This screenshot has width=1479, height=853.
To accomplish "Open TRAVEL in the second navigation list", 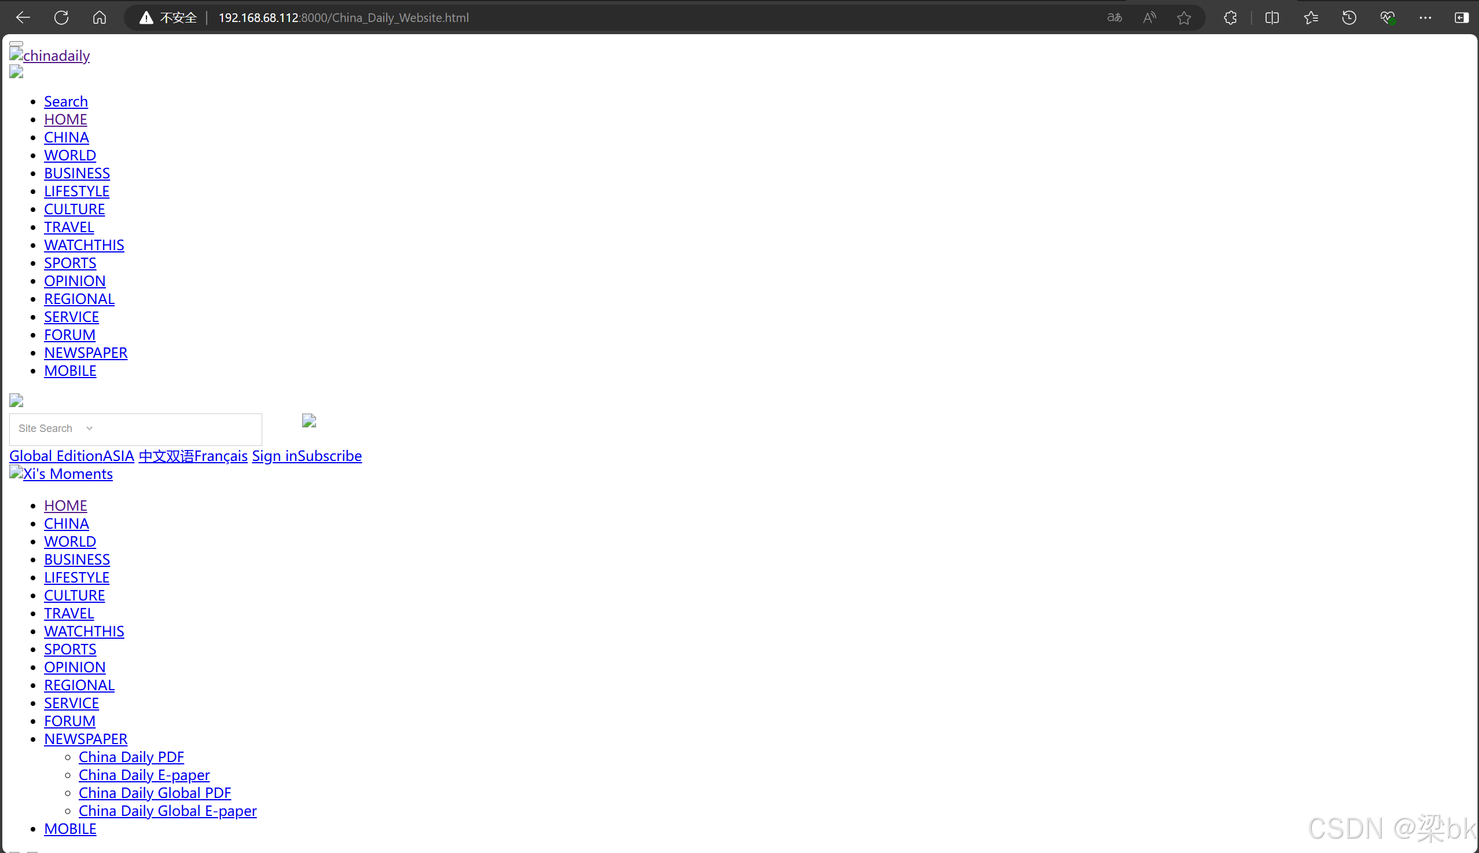I will pos(68,613).
